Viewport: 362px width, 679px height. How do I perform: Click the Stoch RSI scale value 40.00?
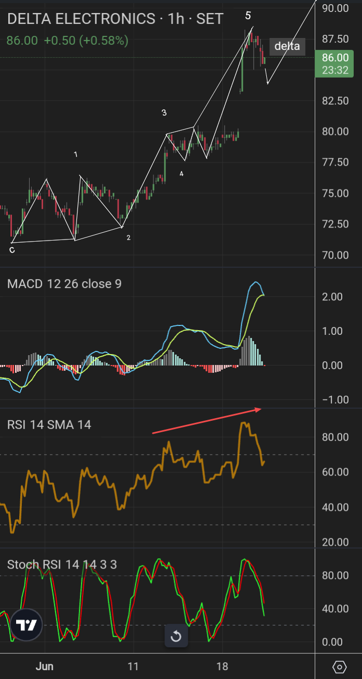coord(335,609)
